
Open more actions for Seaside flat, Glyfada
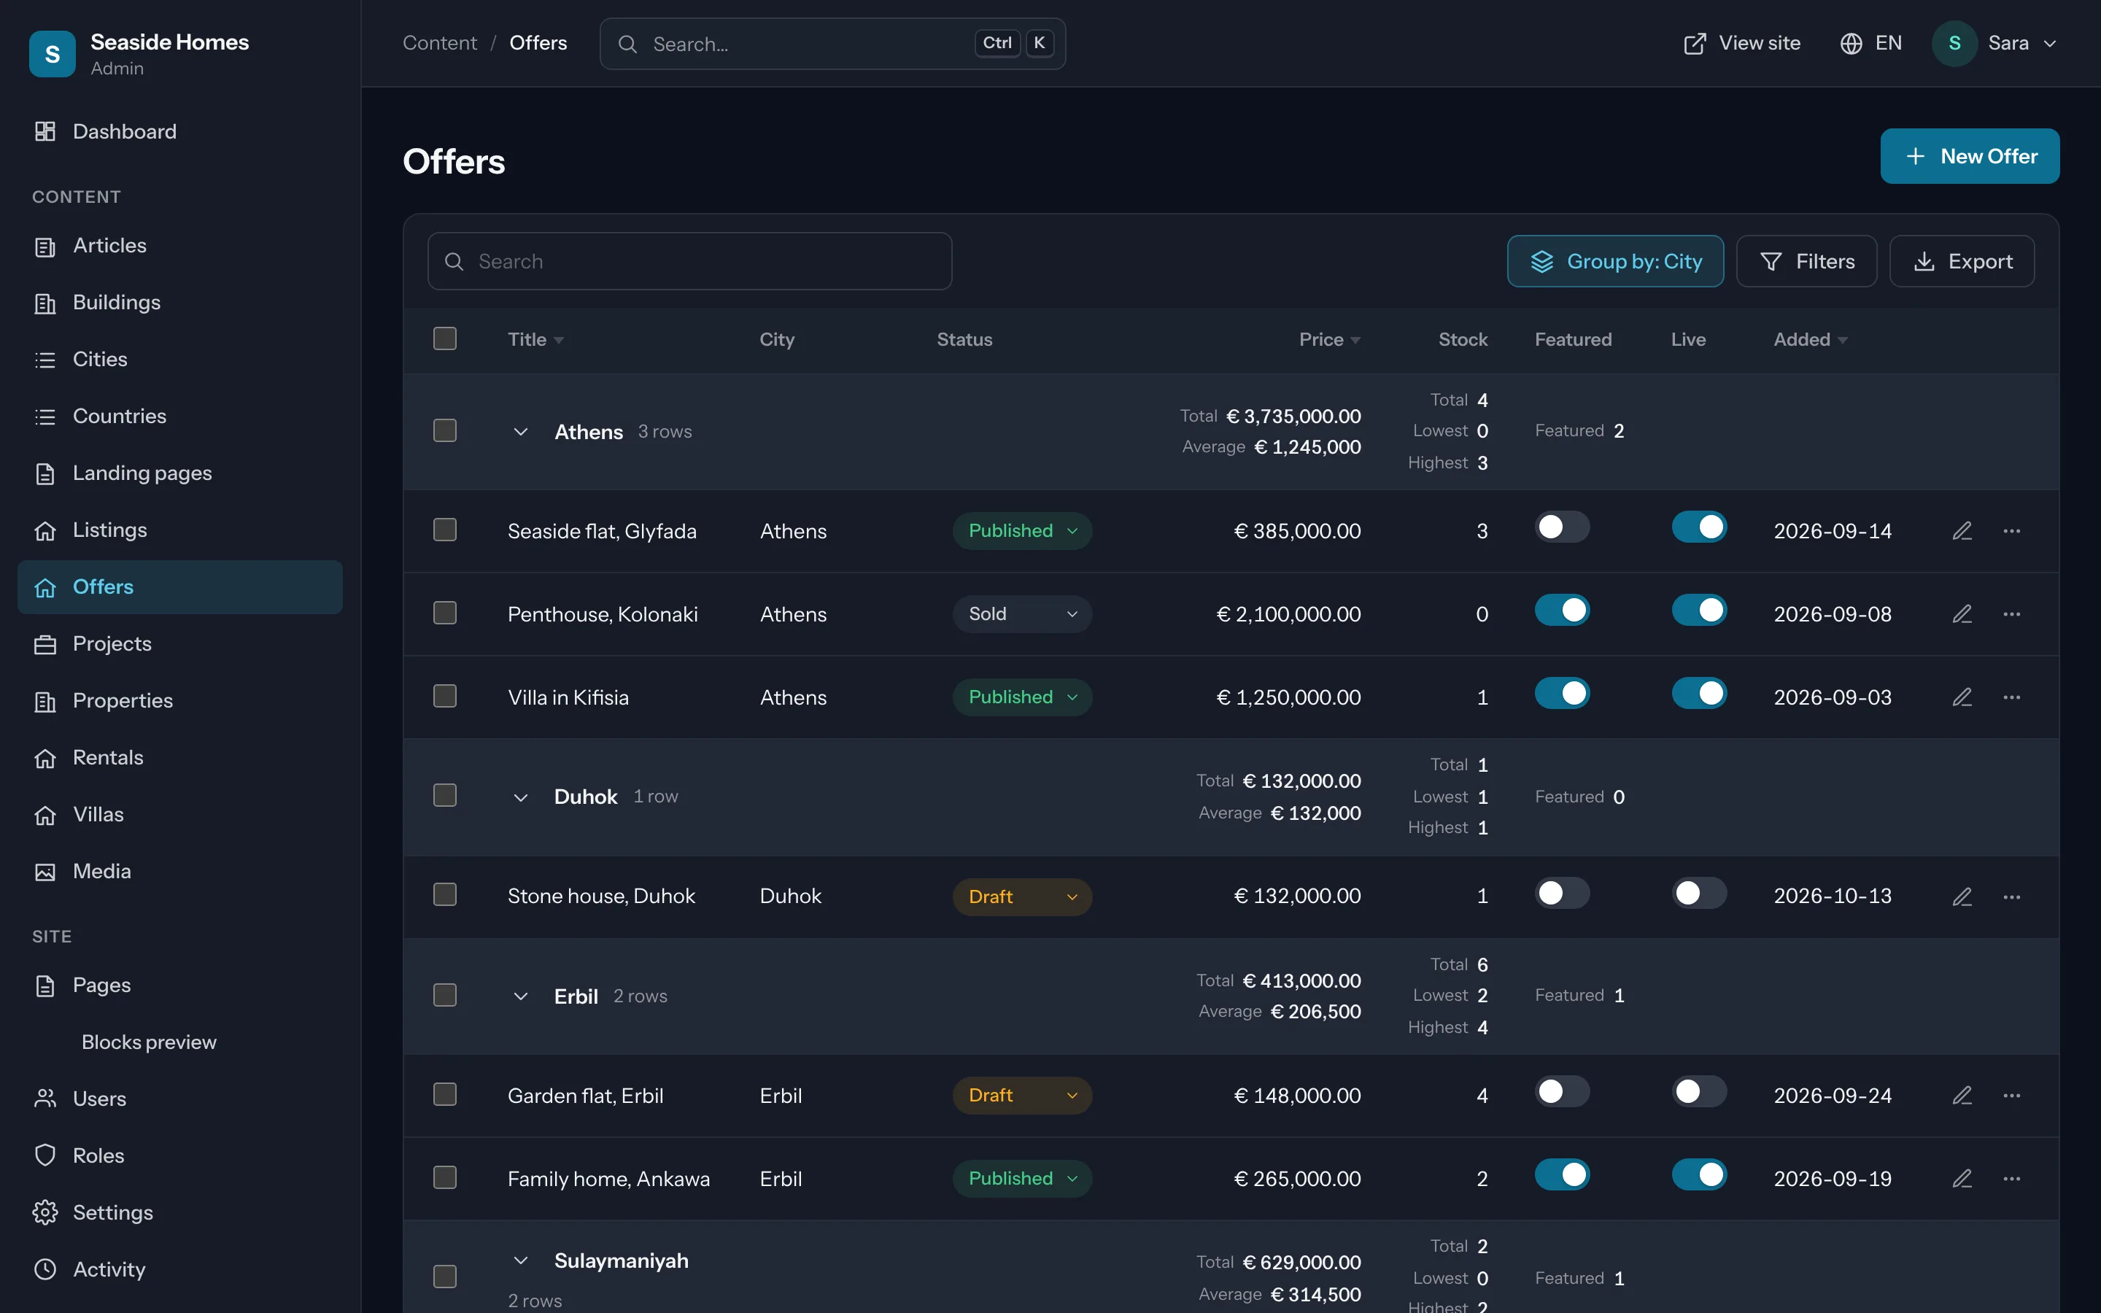[x=2011, y=530]
